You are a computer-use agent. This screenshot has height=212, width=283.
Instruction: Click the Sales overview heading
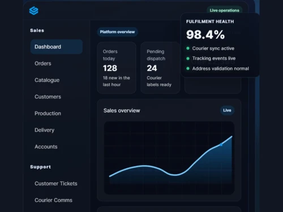click(122, 111)
